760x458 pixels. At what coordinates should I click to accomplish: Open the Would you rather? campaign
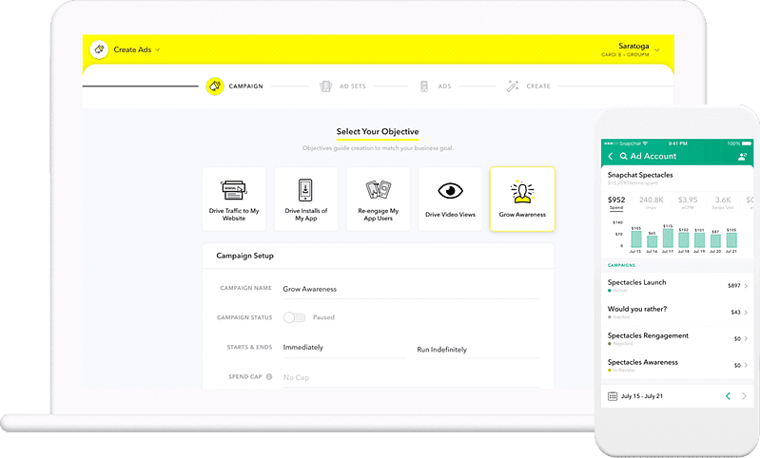pos(677,313)
